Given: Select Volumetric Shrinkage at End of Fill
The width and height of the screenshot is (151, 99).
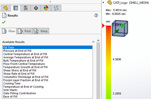Looking at the screenshot, I should [x=47, y=77].
